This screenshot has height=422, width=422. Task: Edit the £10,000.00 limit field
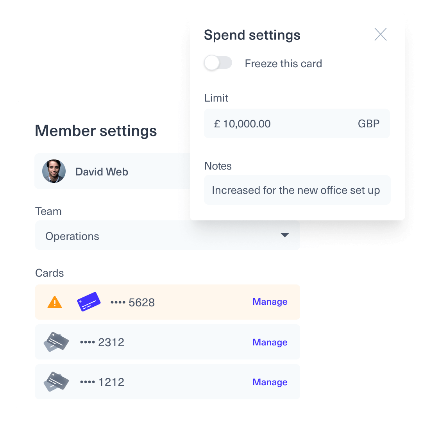(297, 123)
